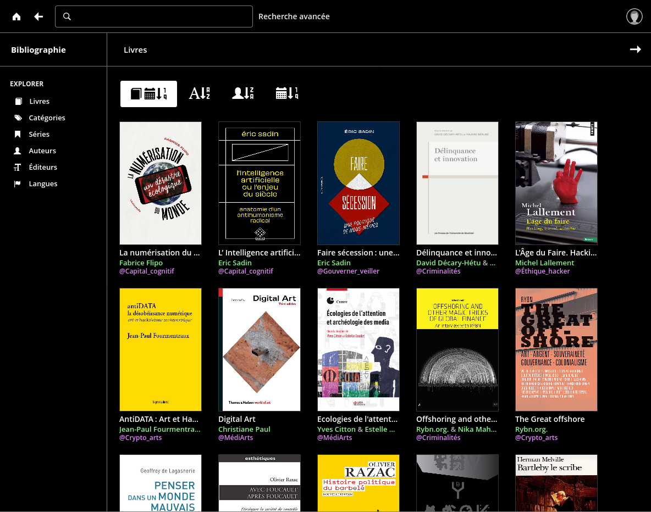
Task: Click author Nika Mah... under Offshoring
Action: (477, 430)
